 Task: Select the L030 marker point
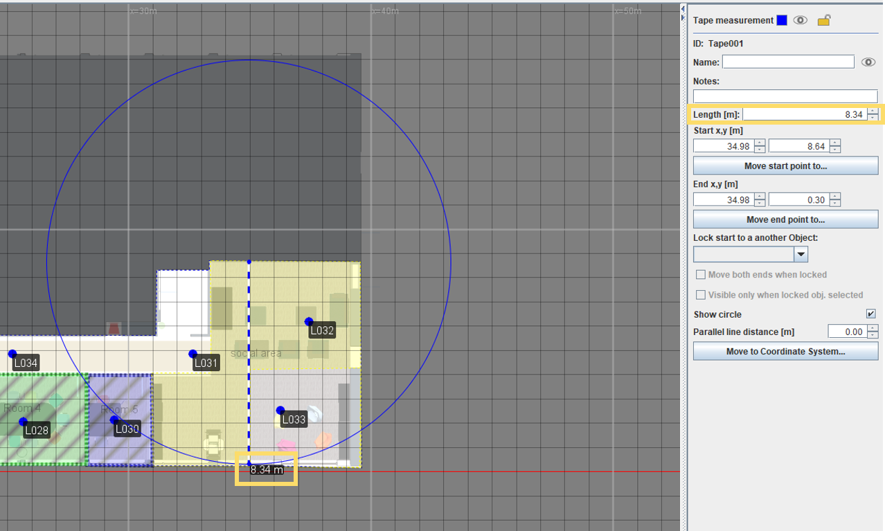coord(114,420)
